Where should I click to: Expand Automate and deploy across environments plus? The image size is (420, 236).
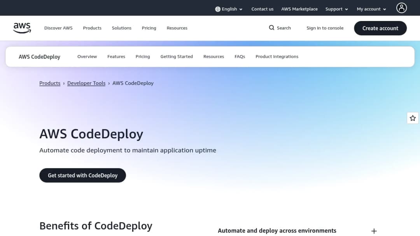(x=374, y=231)
